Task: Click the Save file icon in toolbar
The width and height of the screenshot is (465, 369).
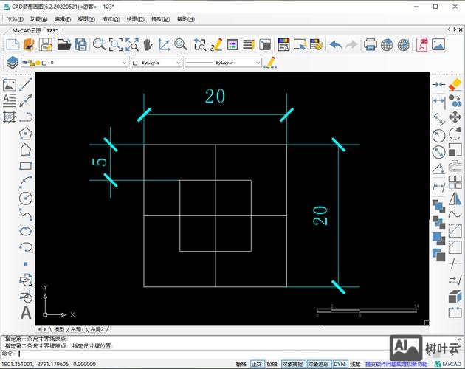Action: point(46,45)
